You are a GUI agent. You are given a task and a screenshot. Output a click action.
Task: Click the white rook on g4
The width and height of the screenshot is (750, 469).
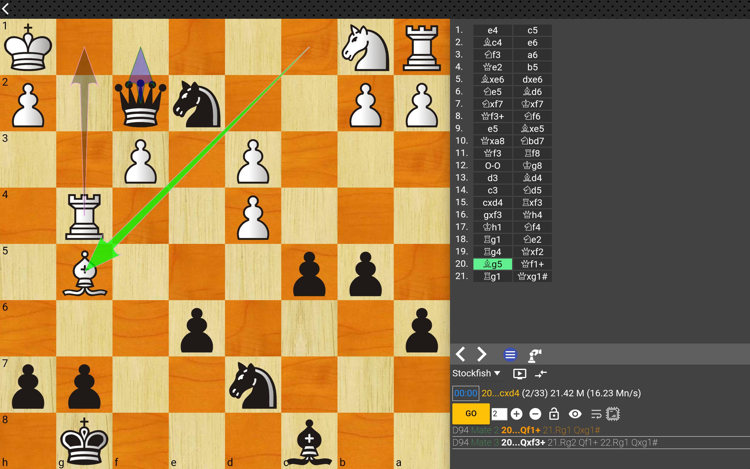click(x=84, y=217)
